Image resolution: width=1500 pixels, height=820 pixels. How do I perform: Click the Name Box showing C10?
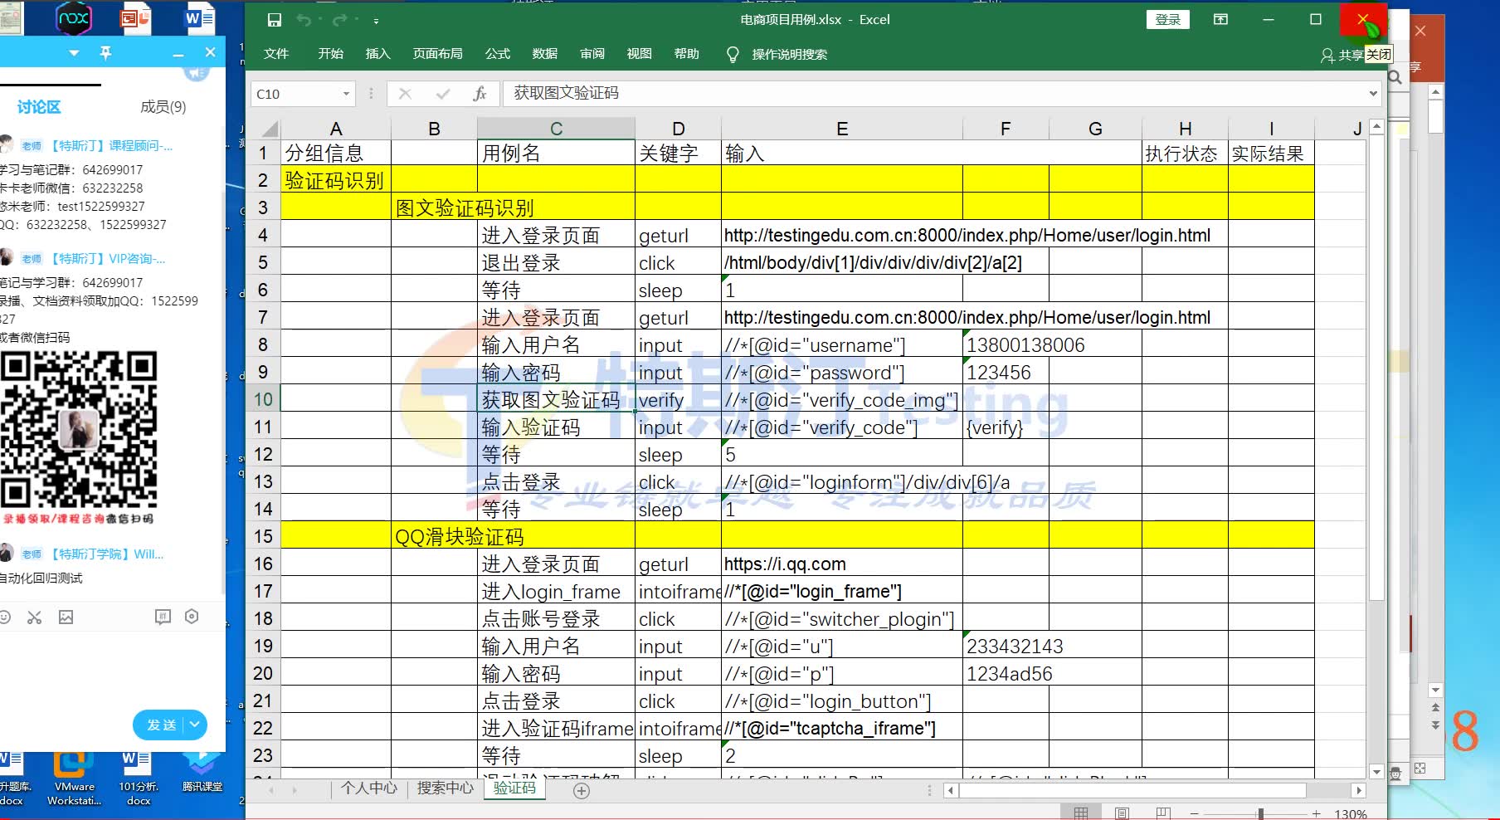(296, 94)
